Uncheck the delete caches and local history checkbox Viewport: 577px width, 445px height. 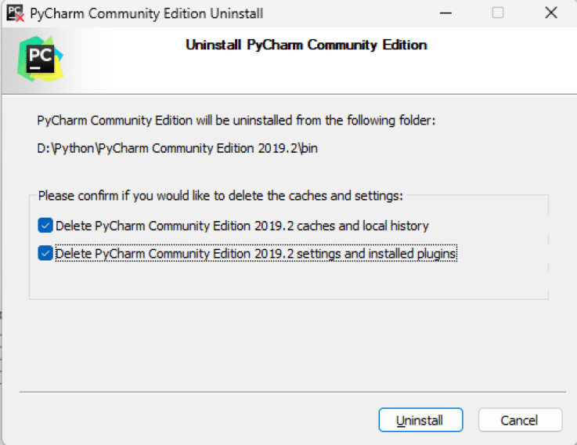(45, 226)
